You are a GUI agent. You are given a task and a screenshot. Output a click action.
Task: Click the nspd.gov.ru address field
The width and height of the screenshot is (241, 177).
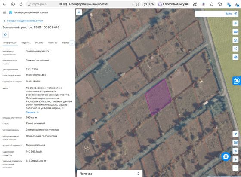pyautogui.click(x=40, y=4)
